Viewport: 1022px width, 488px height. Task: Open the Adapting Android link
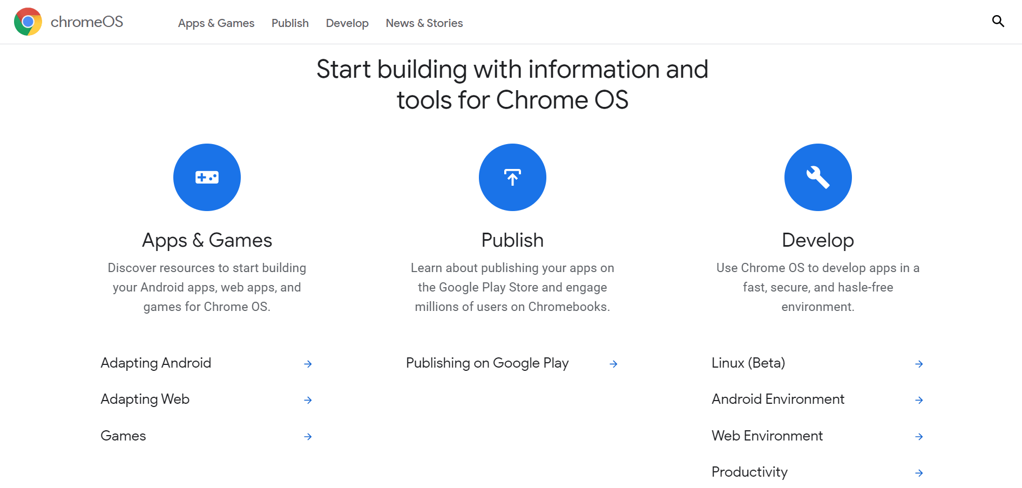pyautogui.click(x=156, y=363)
